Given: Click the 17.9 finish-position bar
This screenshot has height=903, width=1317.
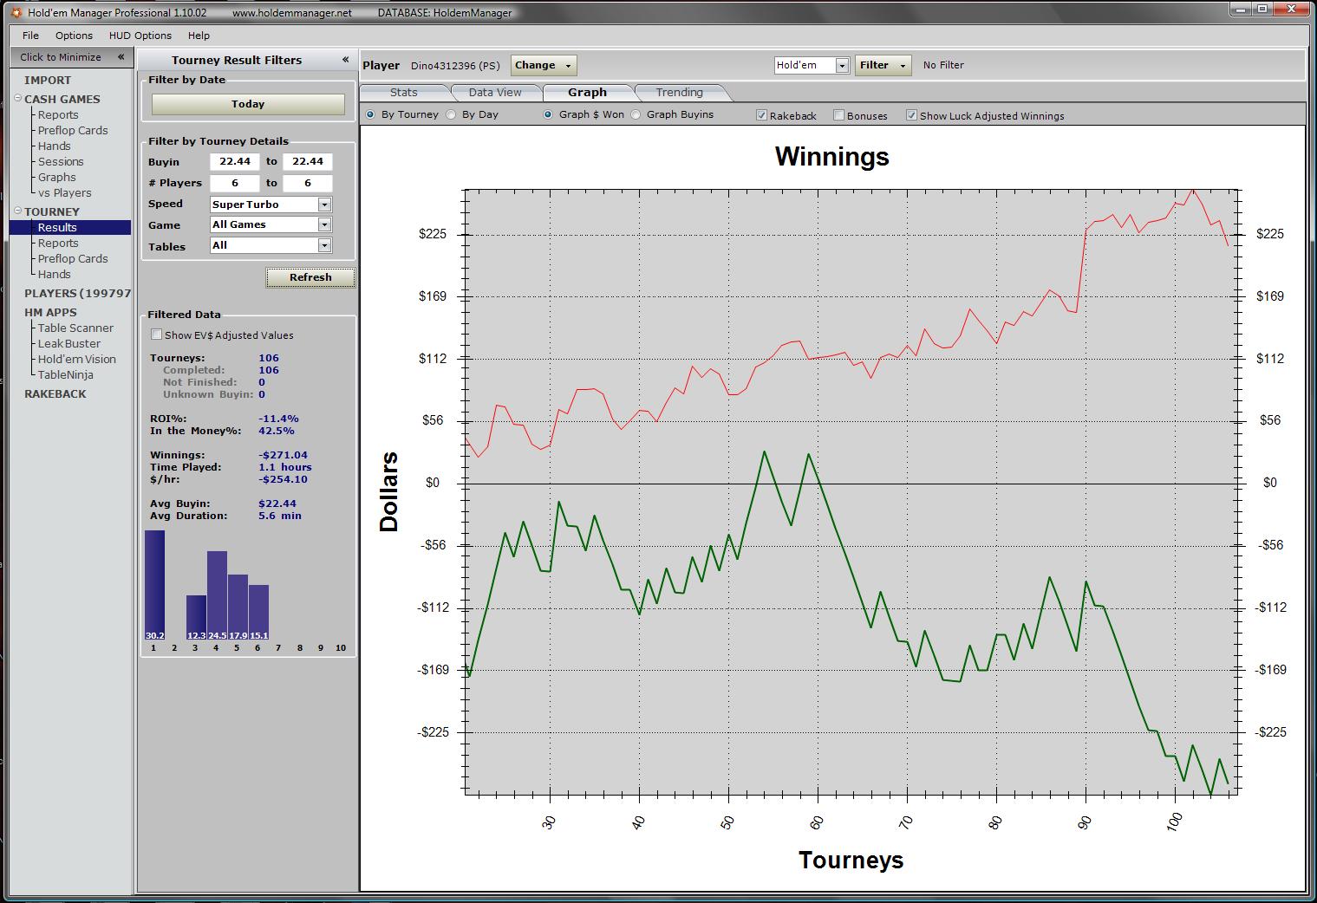Looking at the screenshot, I should tap(238, 607).
